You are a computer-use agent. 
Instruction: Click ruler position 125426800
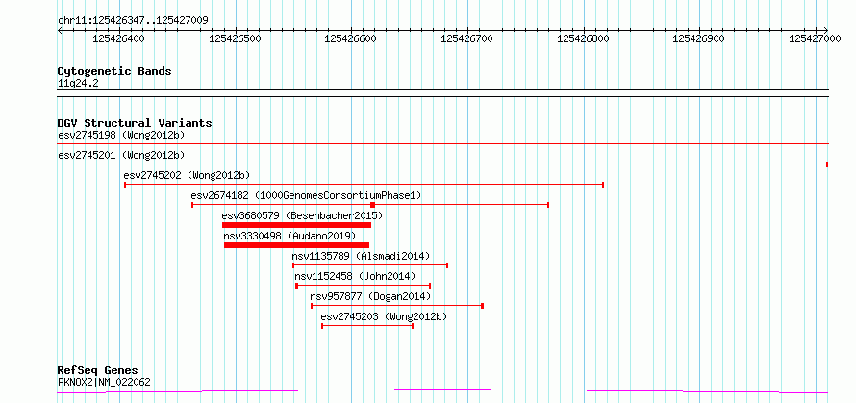[584, 38]
